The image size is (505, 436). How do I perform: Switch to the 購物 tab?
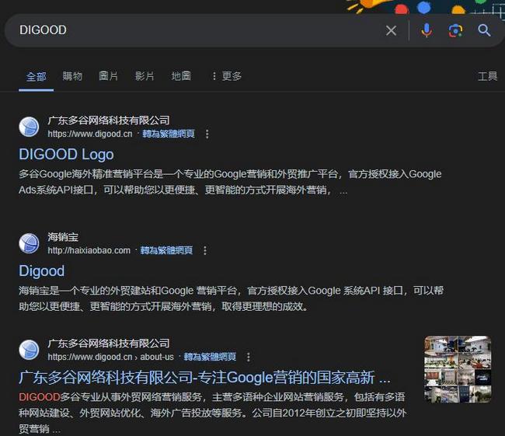(72, 76)
